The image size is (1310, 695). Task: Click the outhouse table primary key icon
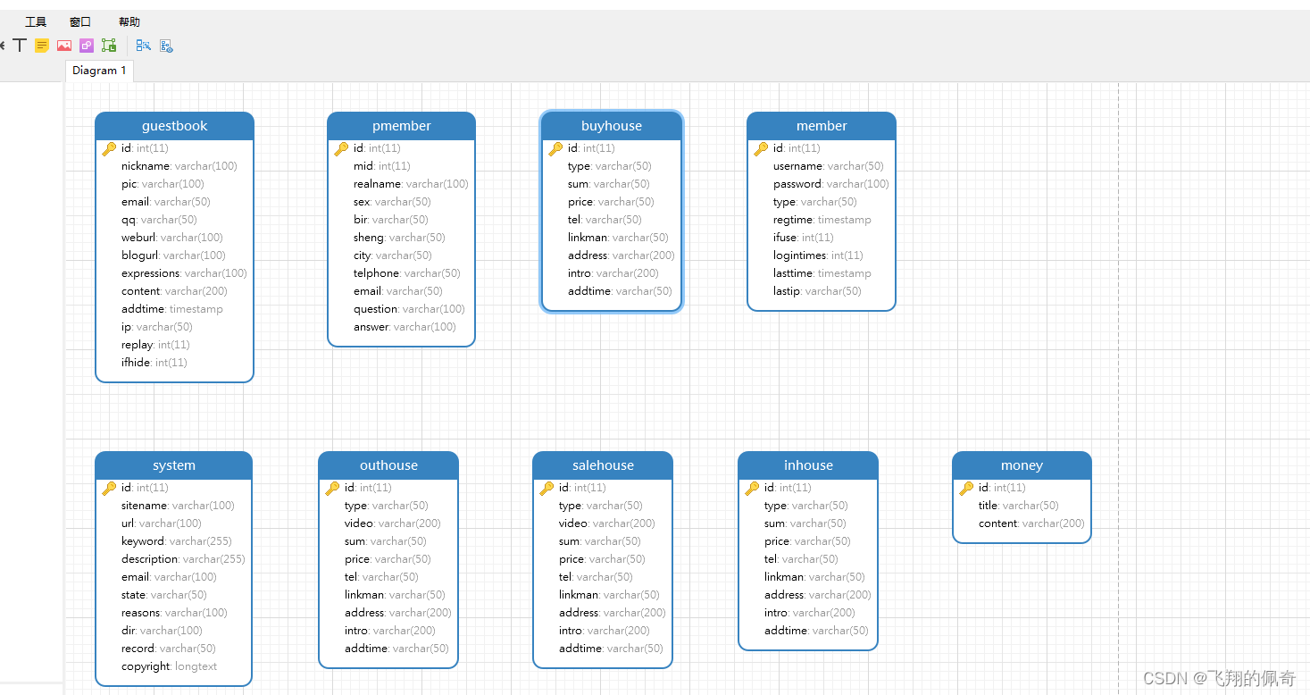332,489
